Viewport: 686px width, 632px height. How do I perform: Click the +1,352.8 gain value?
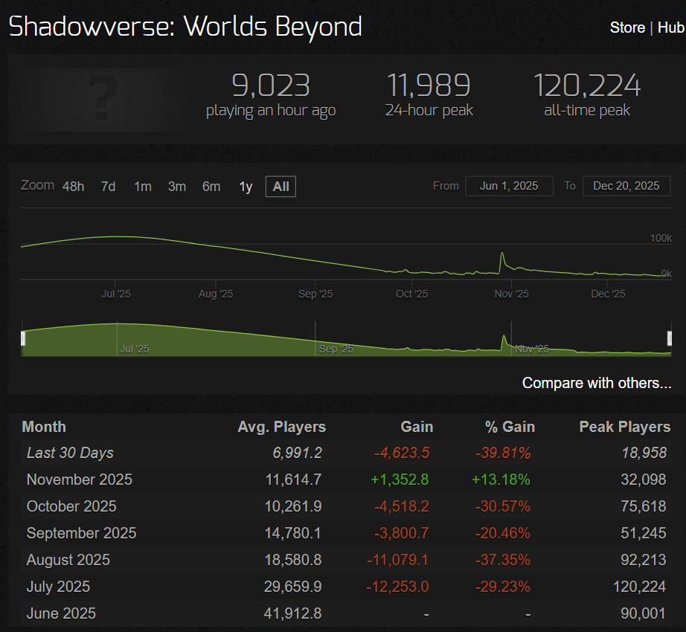(400, 480)
